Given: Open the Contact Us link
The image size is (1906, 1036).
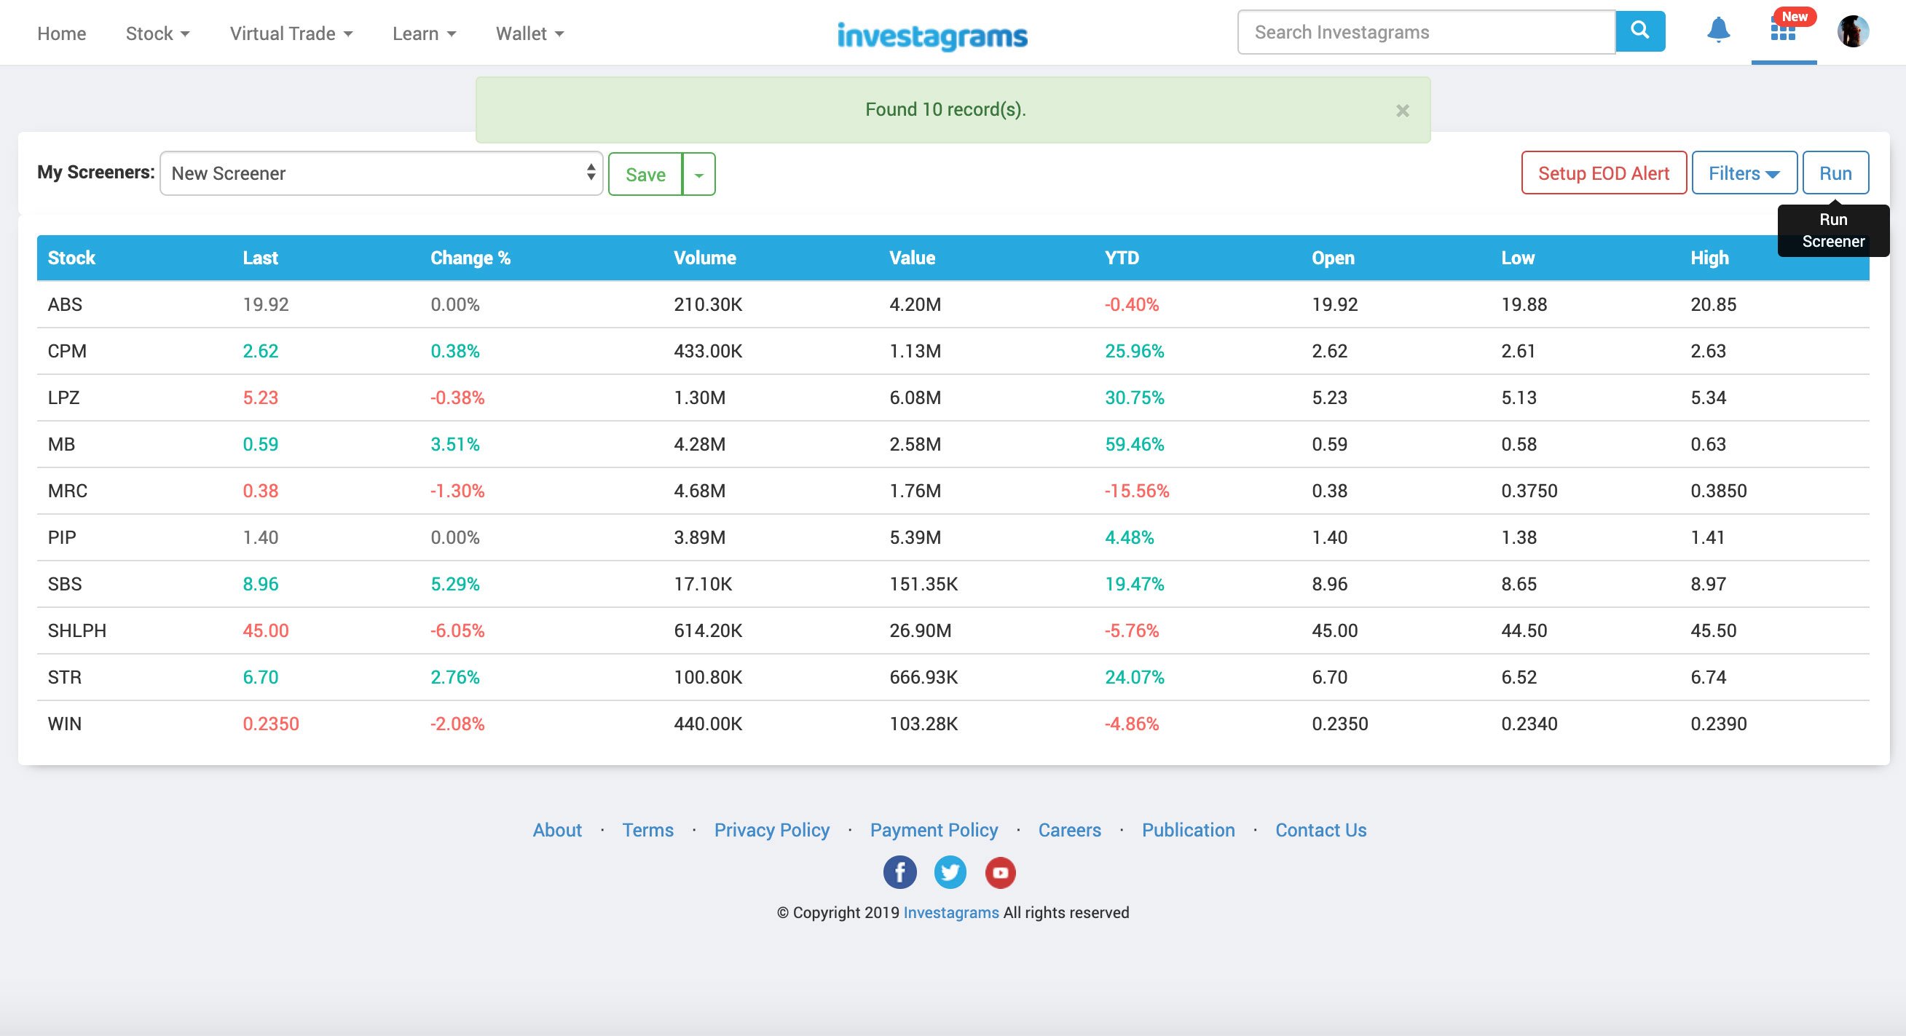Looking at the screenshot, I should coord(1320,831).
